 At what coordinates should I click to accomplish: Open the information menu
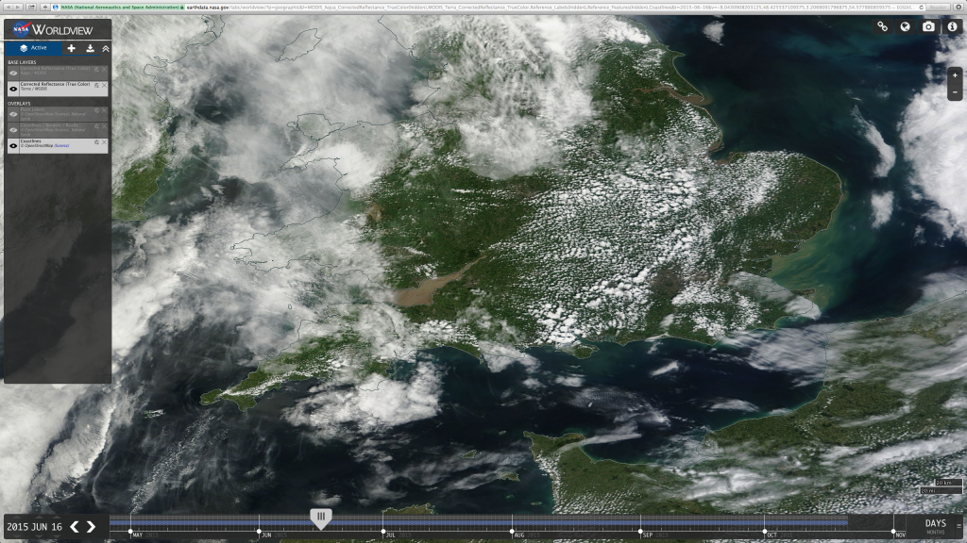(952, 26)
